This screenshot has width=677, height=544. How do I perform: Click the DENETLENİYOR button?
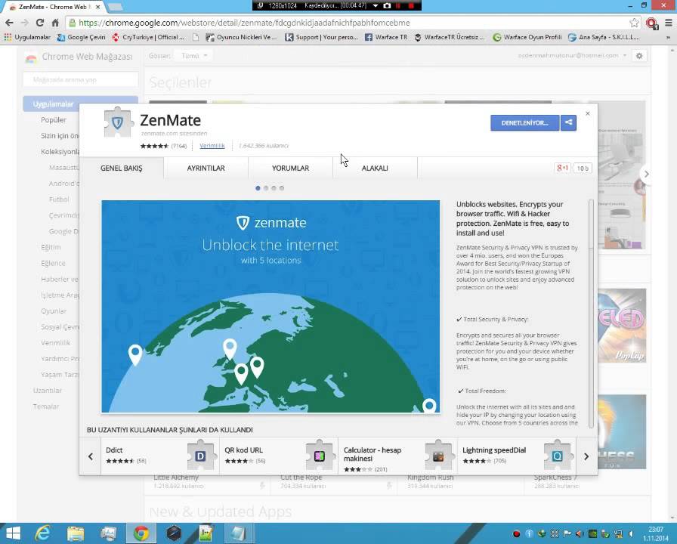tap(524, 122)
